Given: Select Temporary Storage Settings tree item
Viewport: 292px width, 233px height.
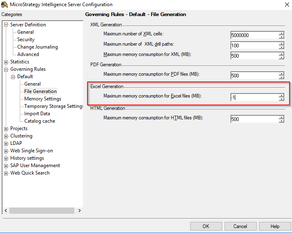Looking at the screenshot, I should tap(53, 106).
